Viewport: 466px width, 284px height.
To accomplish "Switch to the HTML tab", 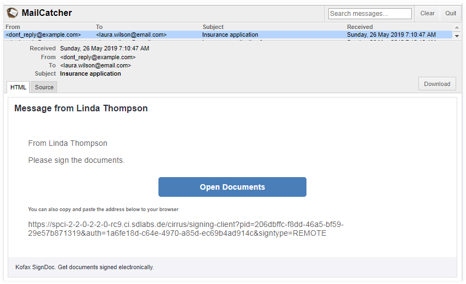I will tap(19, 87).
